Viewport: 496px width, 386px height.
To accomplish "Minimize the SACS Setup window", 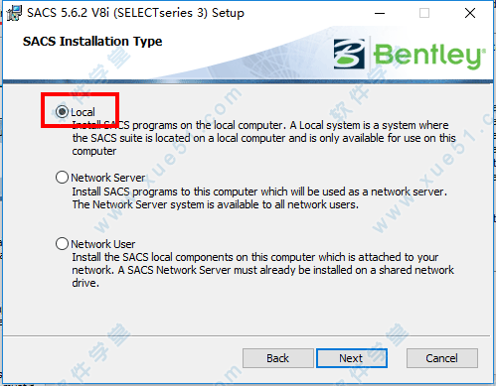I will point(380,13).
